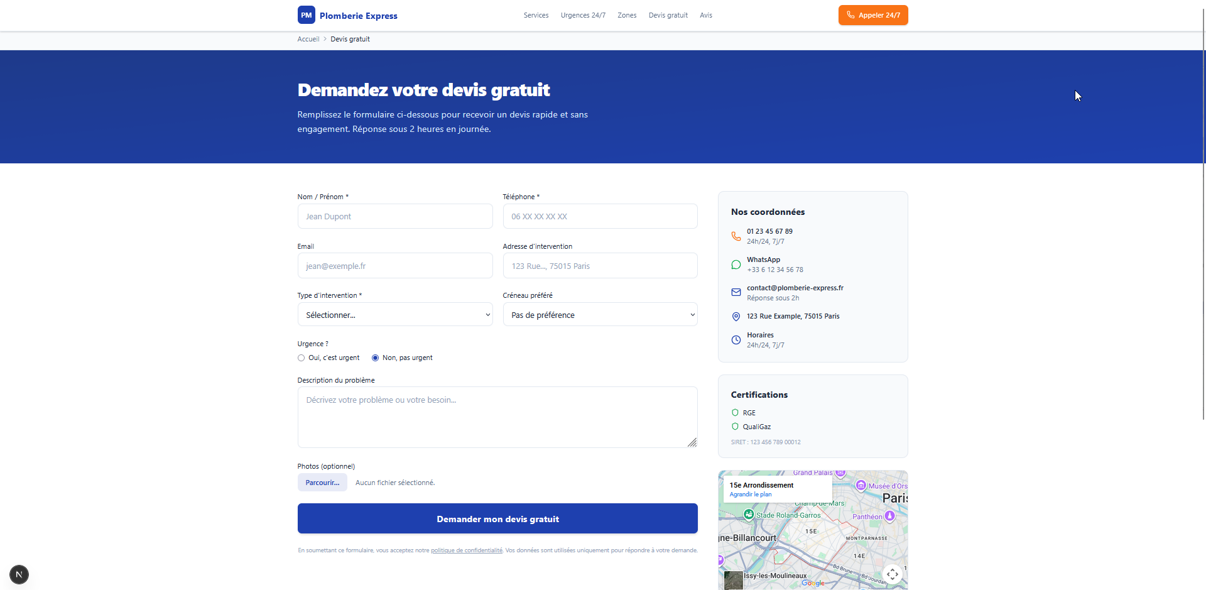Open the Type d'intervention dropdown

coord(394,315)
